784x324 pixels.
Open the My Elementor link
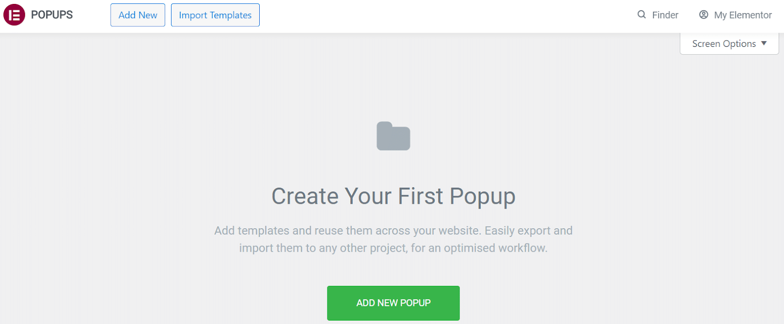pos(735,15)
